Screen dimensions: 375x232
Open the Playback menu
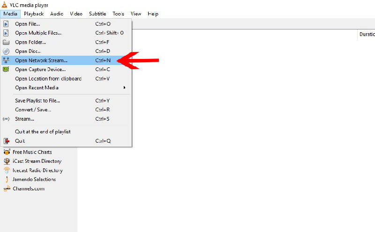(34, 14)
